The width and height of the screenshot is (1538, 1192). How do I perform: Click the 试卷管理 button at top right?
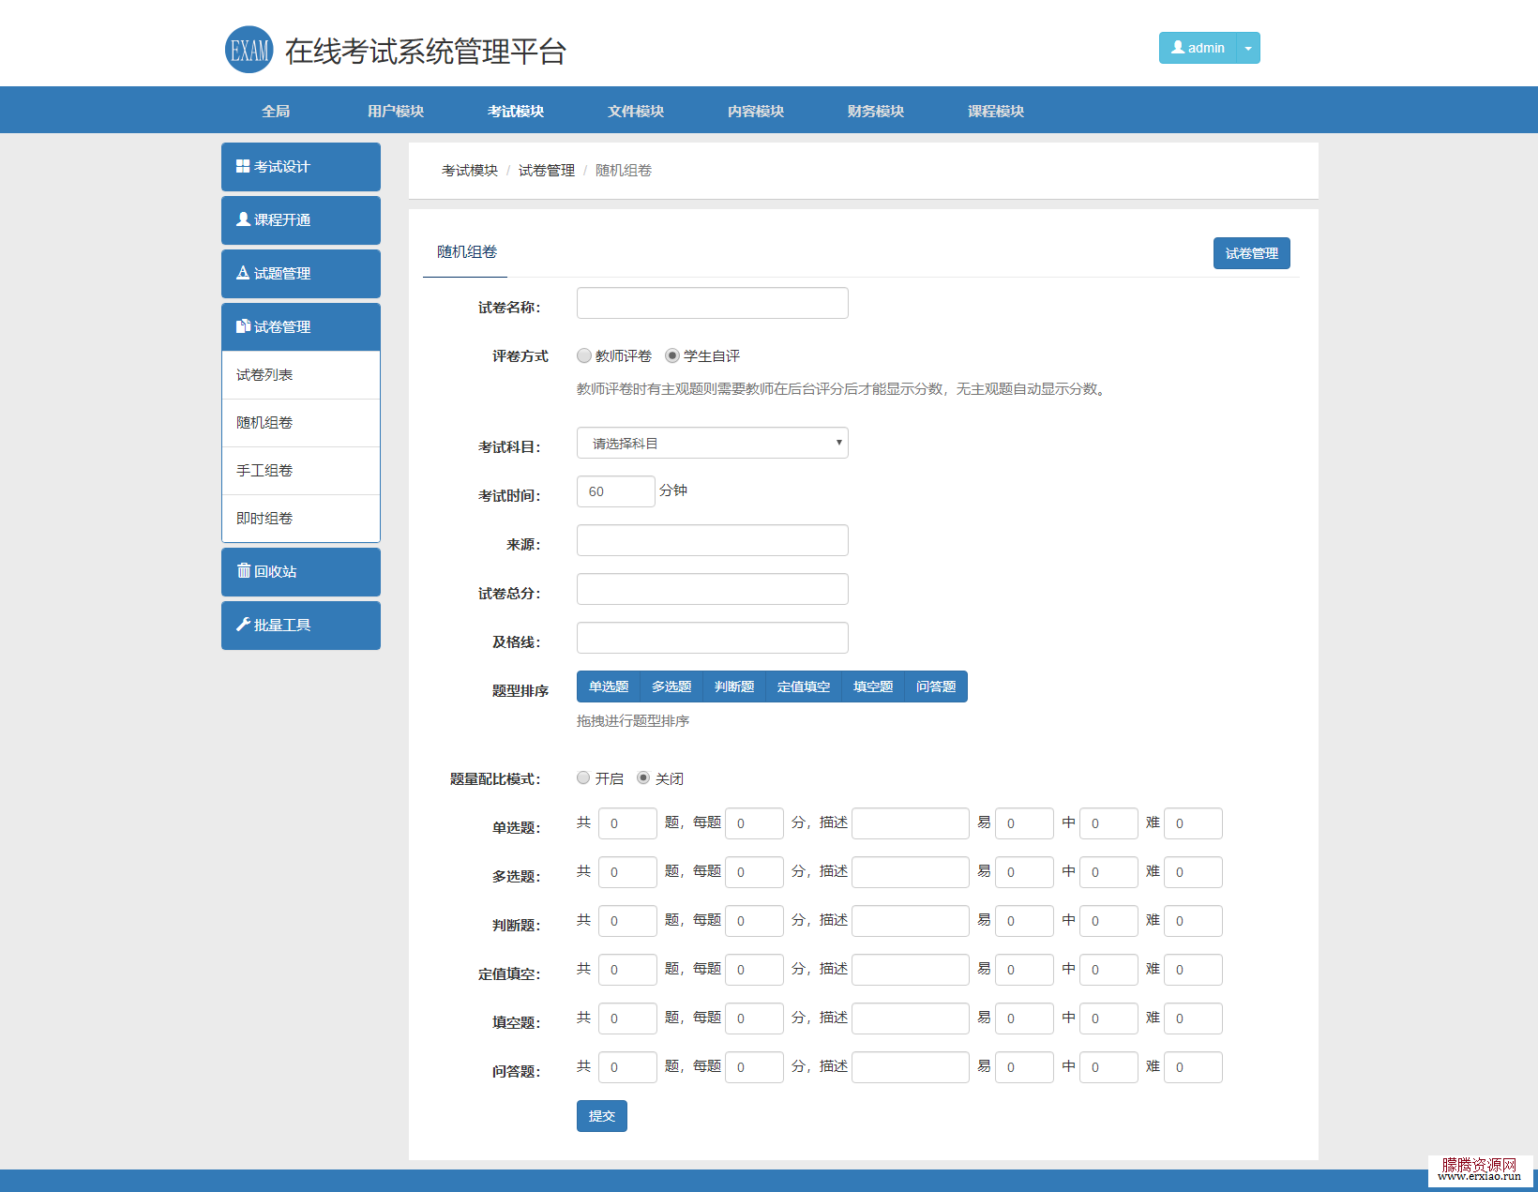(1252, 253)
